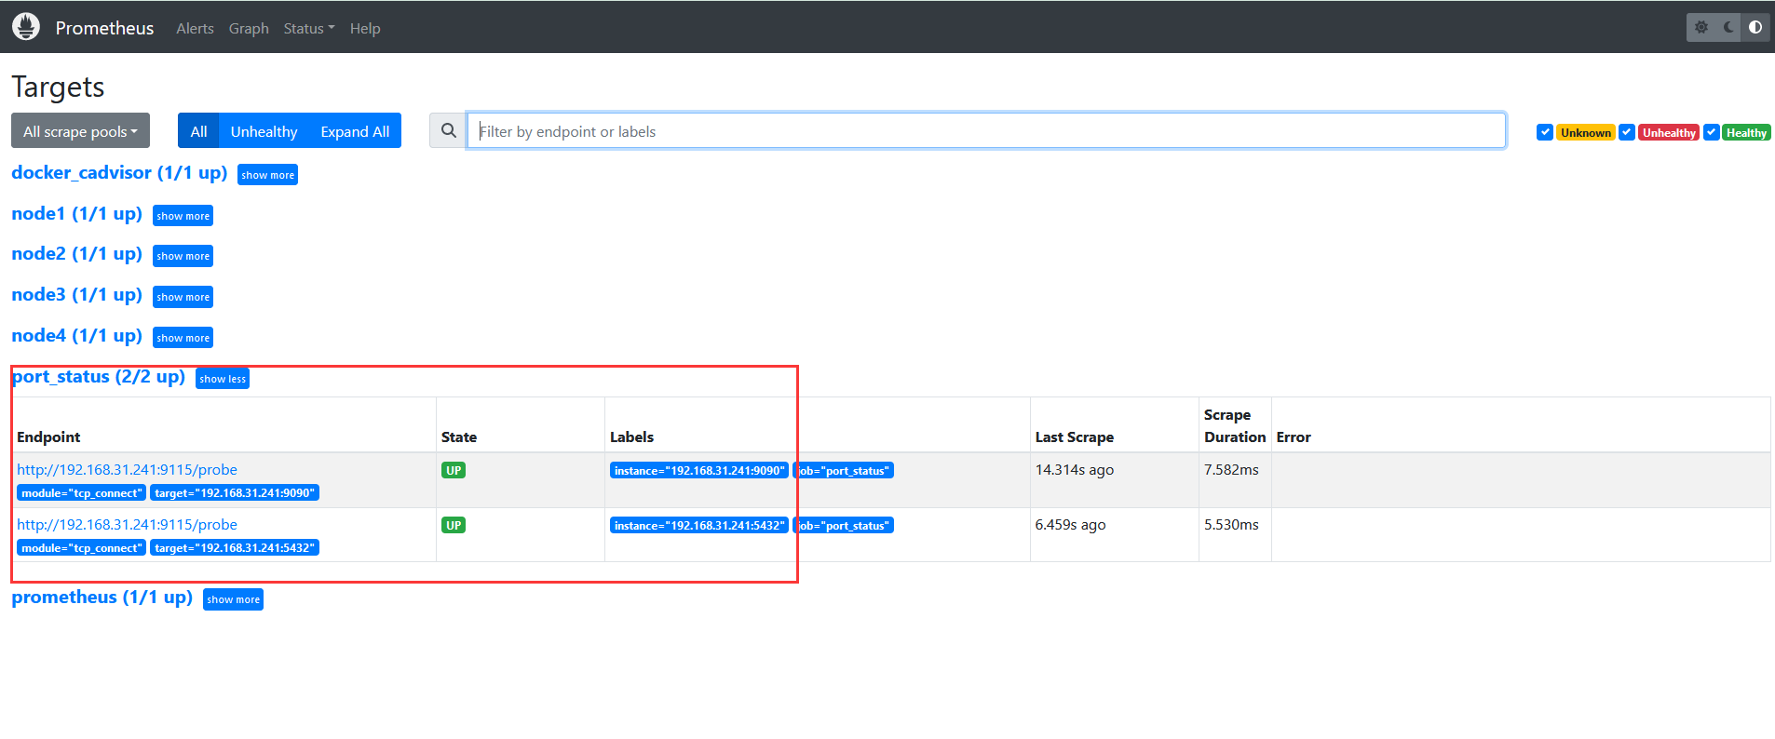Expand node1 with show more

pos(183,216)
